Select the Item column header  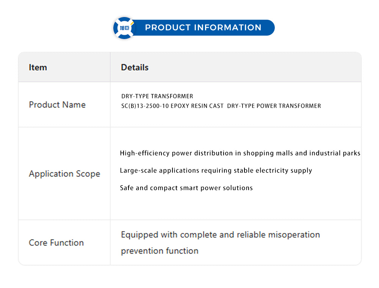38,67
